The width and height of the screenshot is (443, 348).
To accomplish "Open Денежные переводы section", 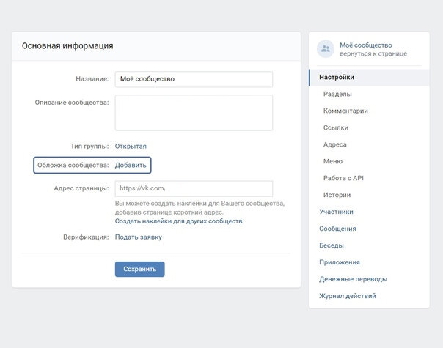I will (x=353, y=279).
